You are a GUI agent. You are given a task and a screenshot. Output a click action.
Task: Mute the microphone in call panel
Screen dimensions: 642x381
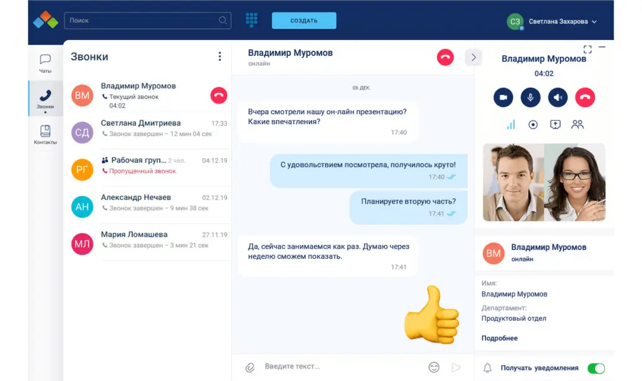point(530,97)
